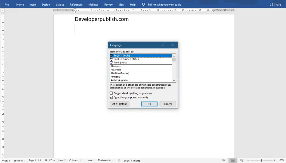Click the language list scroll down arrow
The image size is (286, 163).
coord(174,80)
